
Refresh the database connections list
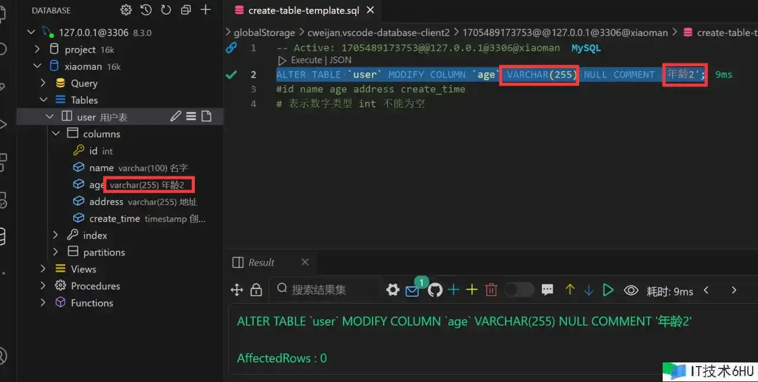pos(166,10)
